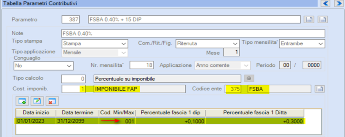Click the Periodo month field 00
The height and width of the screenshot is (137, 345).
point(285,65)
